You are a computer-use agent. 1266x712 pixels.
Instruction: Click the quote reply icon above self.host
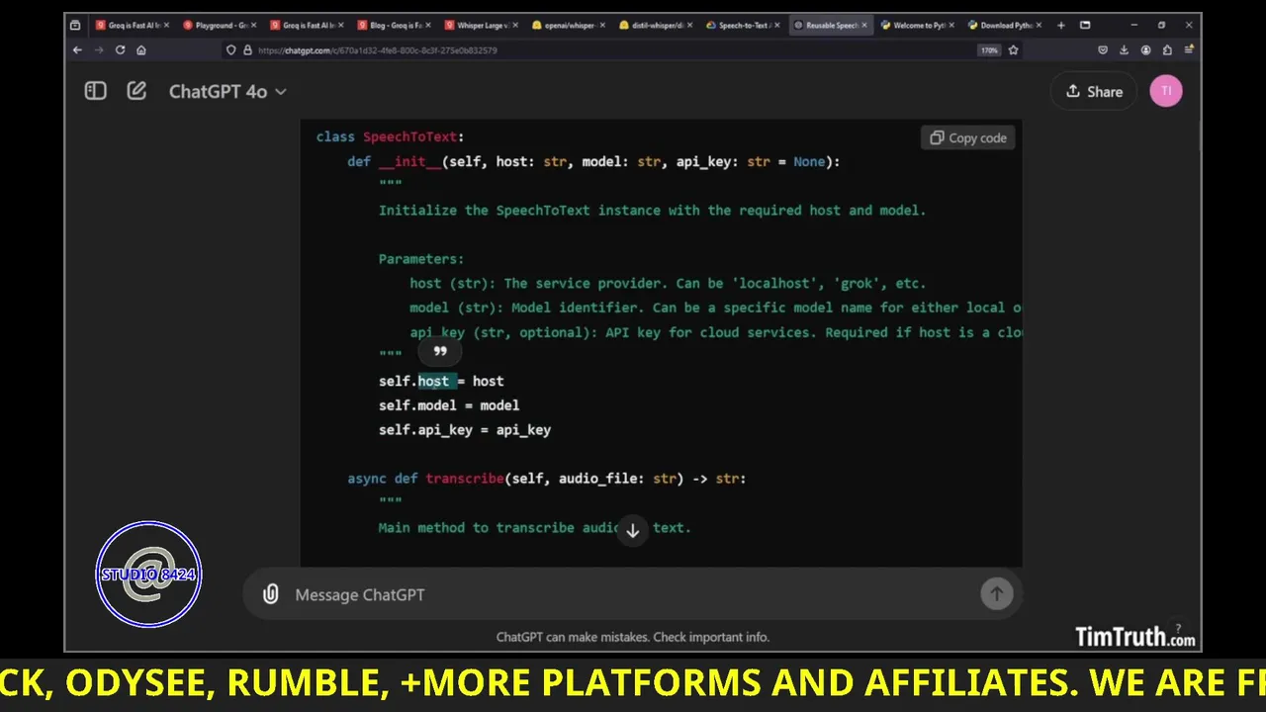coord(440,352)
